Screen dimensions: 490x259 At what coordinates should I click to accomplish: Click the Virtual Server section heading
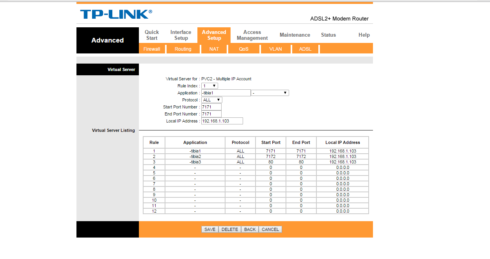click(121, 69)
